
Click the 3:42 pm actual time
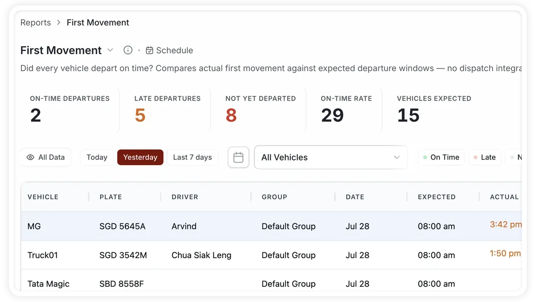tap(506, 225)
